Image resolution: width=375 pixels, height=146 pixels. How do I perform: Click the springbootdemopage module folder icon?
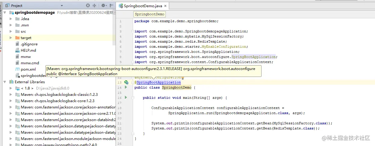tap(11, 12)
